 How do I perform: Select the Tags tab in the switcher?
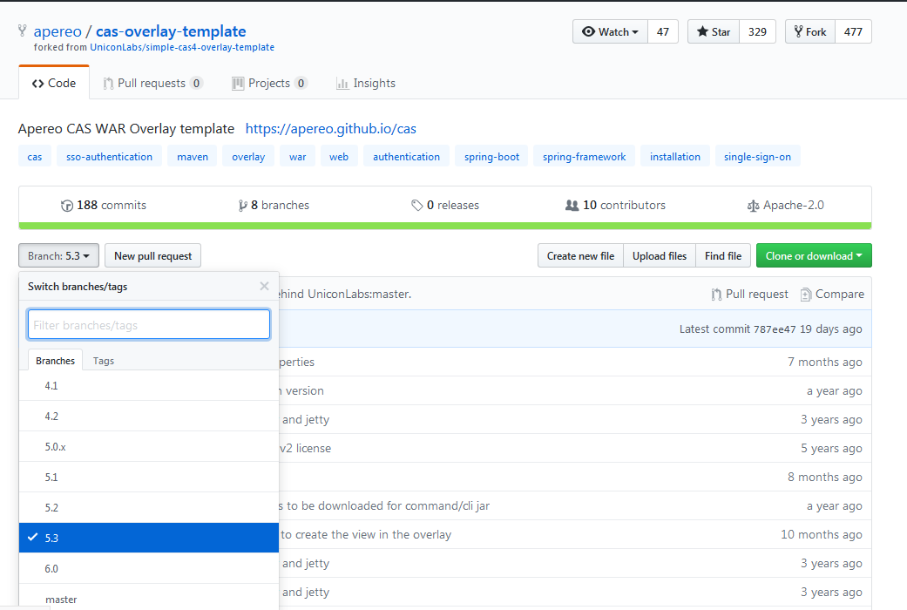[x=104, y=361]
